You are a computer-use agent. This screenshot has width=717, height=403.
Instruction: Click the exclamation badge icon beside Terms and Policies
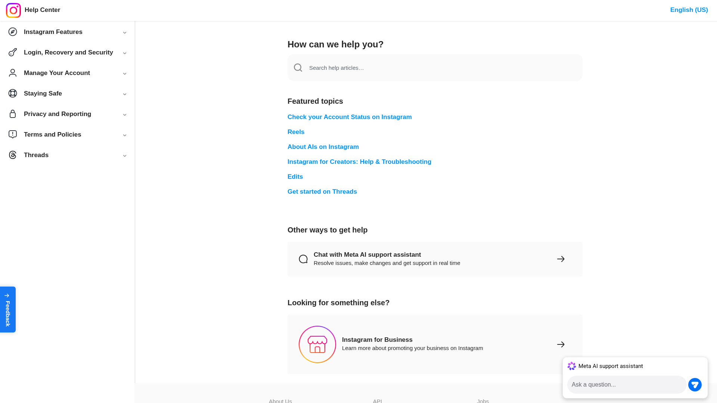(x=13, y=134)
